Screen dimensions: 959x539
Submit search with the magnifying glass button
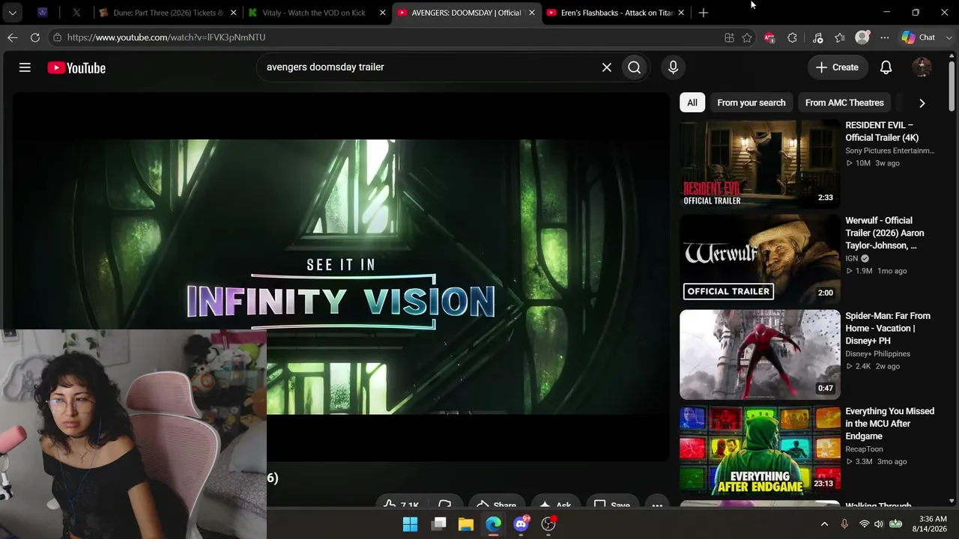tap(635, 67)
